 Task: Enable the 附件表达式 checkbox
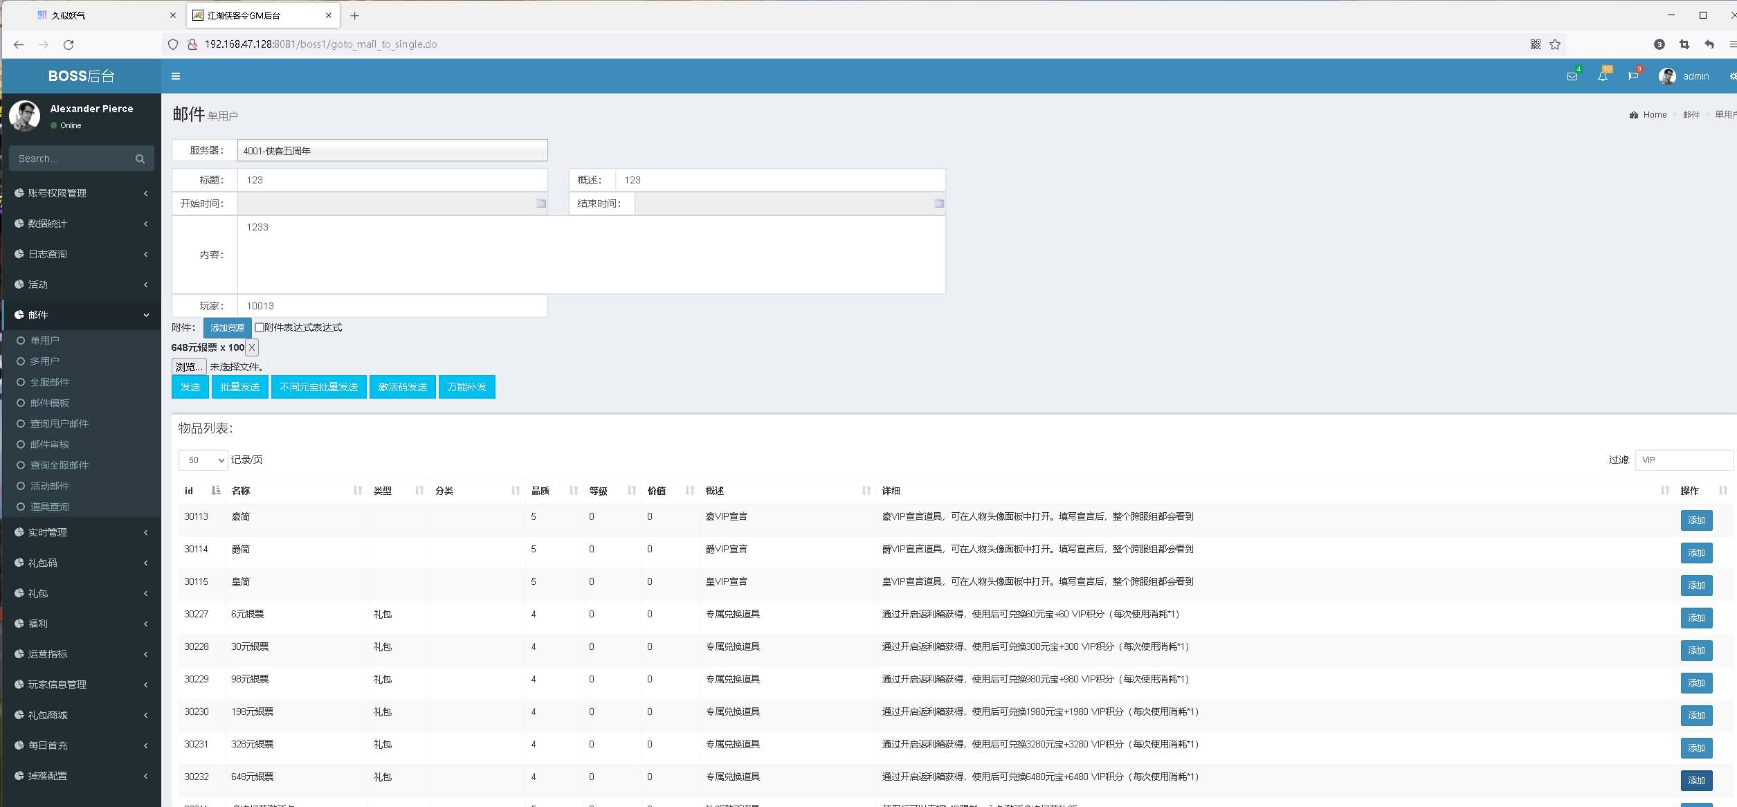tap(260, 327)
